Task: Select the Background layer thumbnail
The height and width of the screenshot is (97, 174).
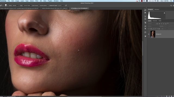Action: (153, 34)
